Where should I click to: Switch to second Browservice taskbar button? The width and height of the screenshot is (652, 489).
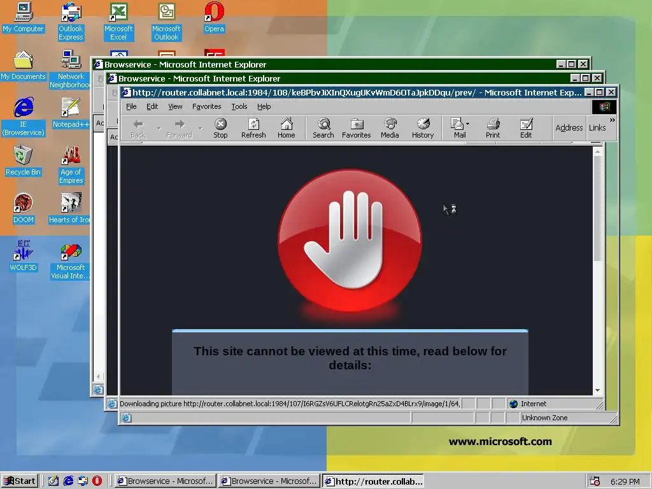(269, 481)
